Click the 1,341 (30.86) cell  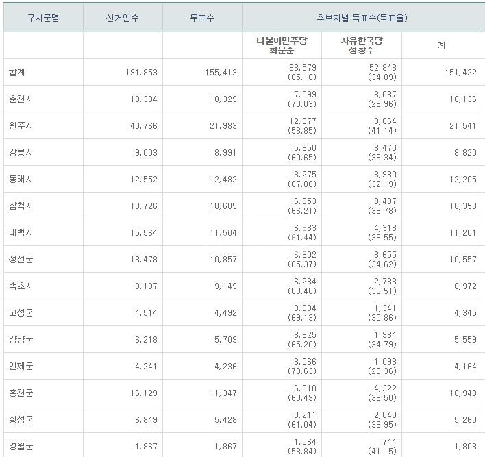(x=382, y=312)
